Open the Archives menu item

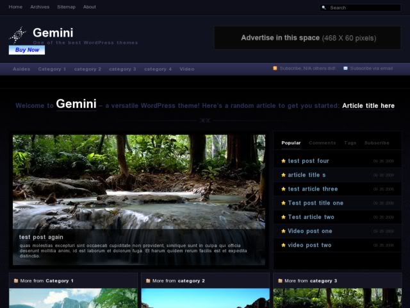point(40,7)
